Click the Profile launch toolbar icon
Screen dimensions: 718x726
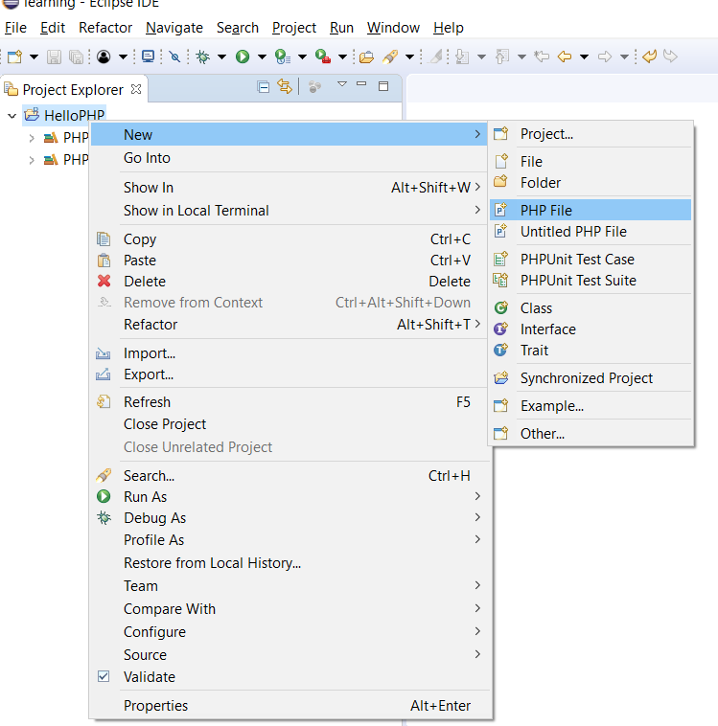pyautogui.click(x=282, y=57)
